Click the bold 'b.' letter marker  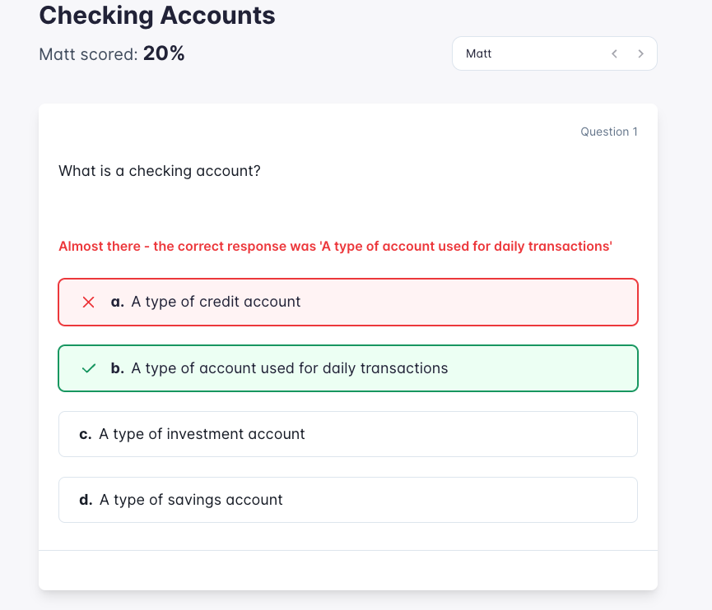click(118, 368)
